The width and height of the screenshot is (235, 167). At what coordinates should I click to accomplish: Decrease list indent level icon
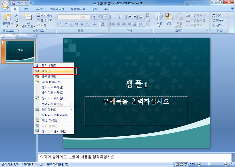click(x=129, y=17)
